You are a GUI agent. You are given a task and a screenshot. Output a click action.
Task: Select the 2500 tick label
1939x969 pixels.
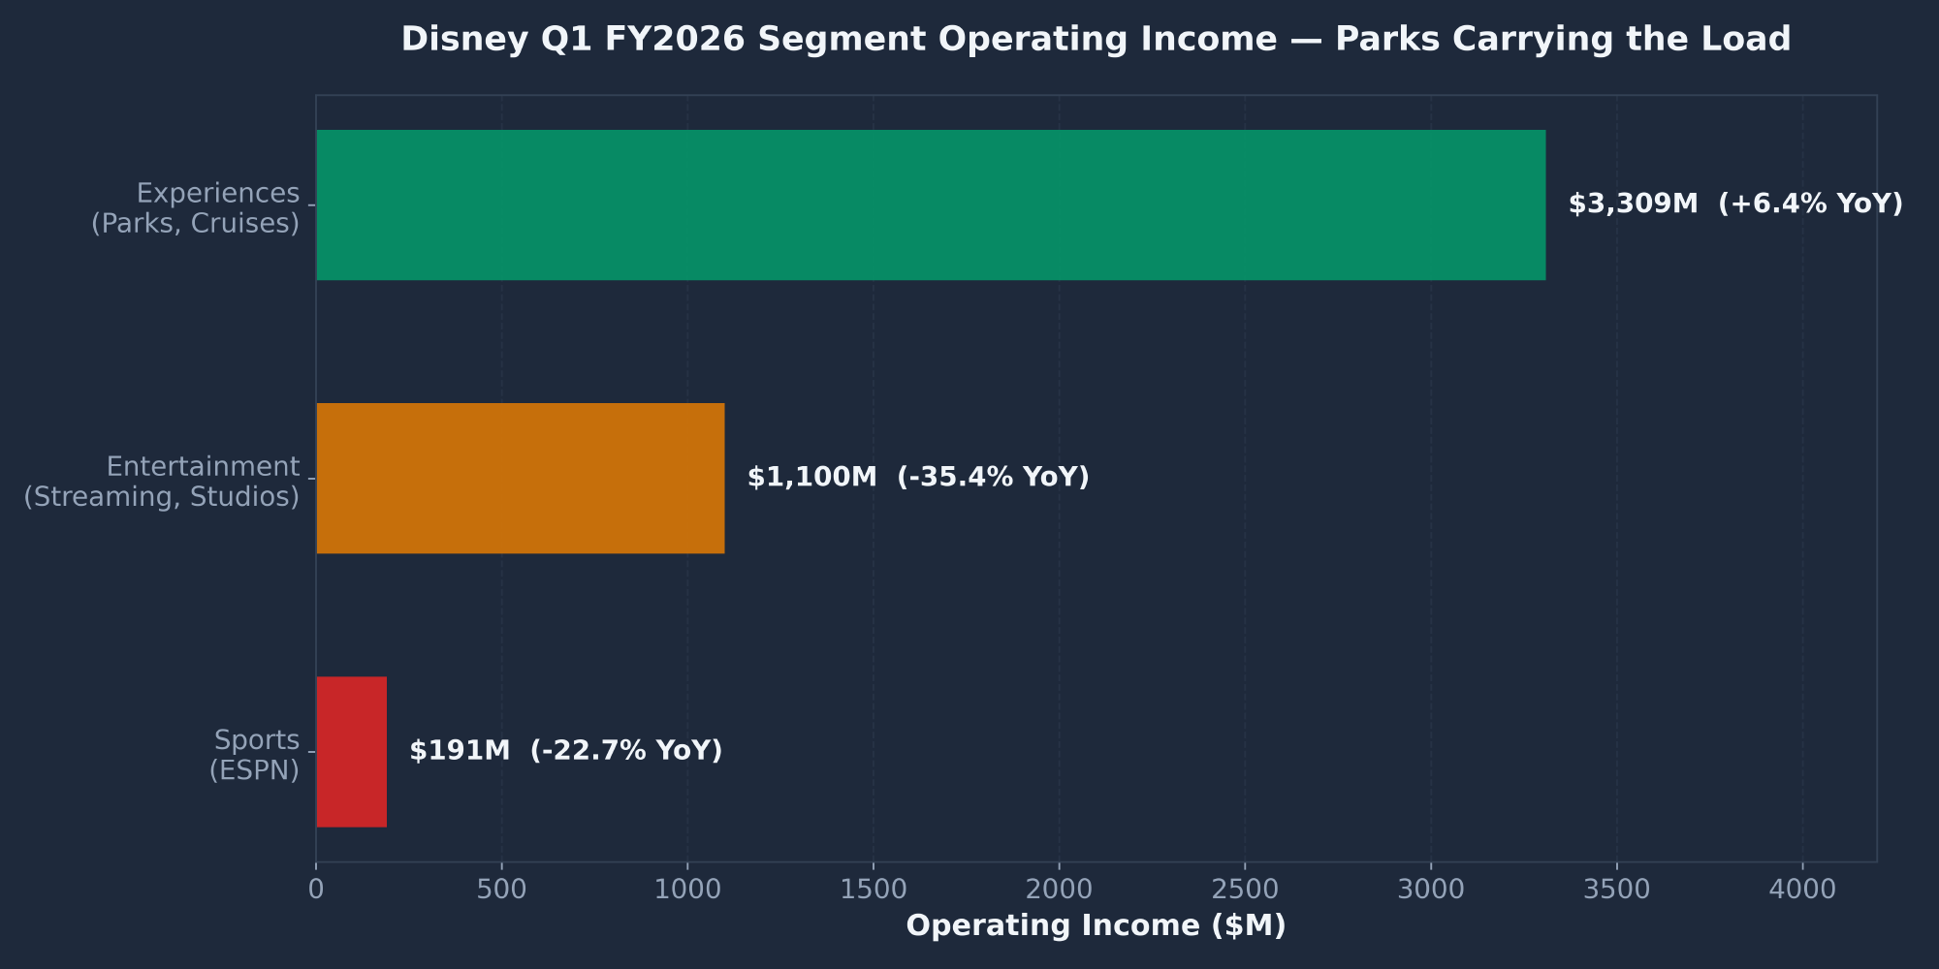point(1246,885)
